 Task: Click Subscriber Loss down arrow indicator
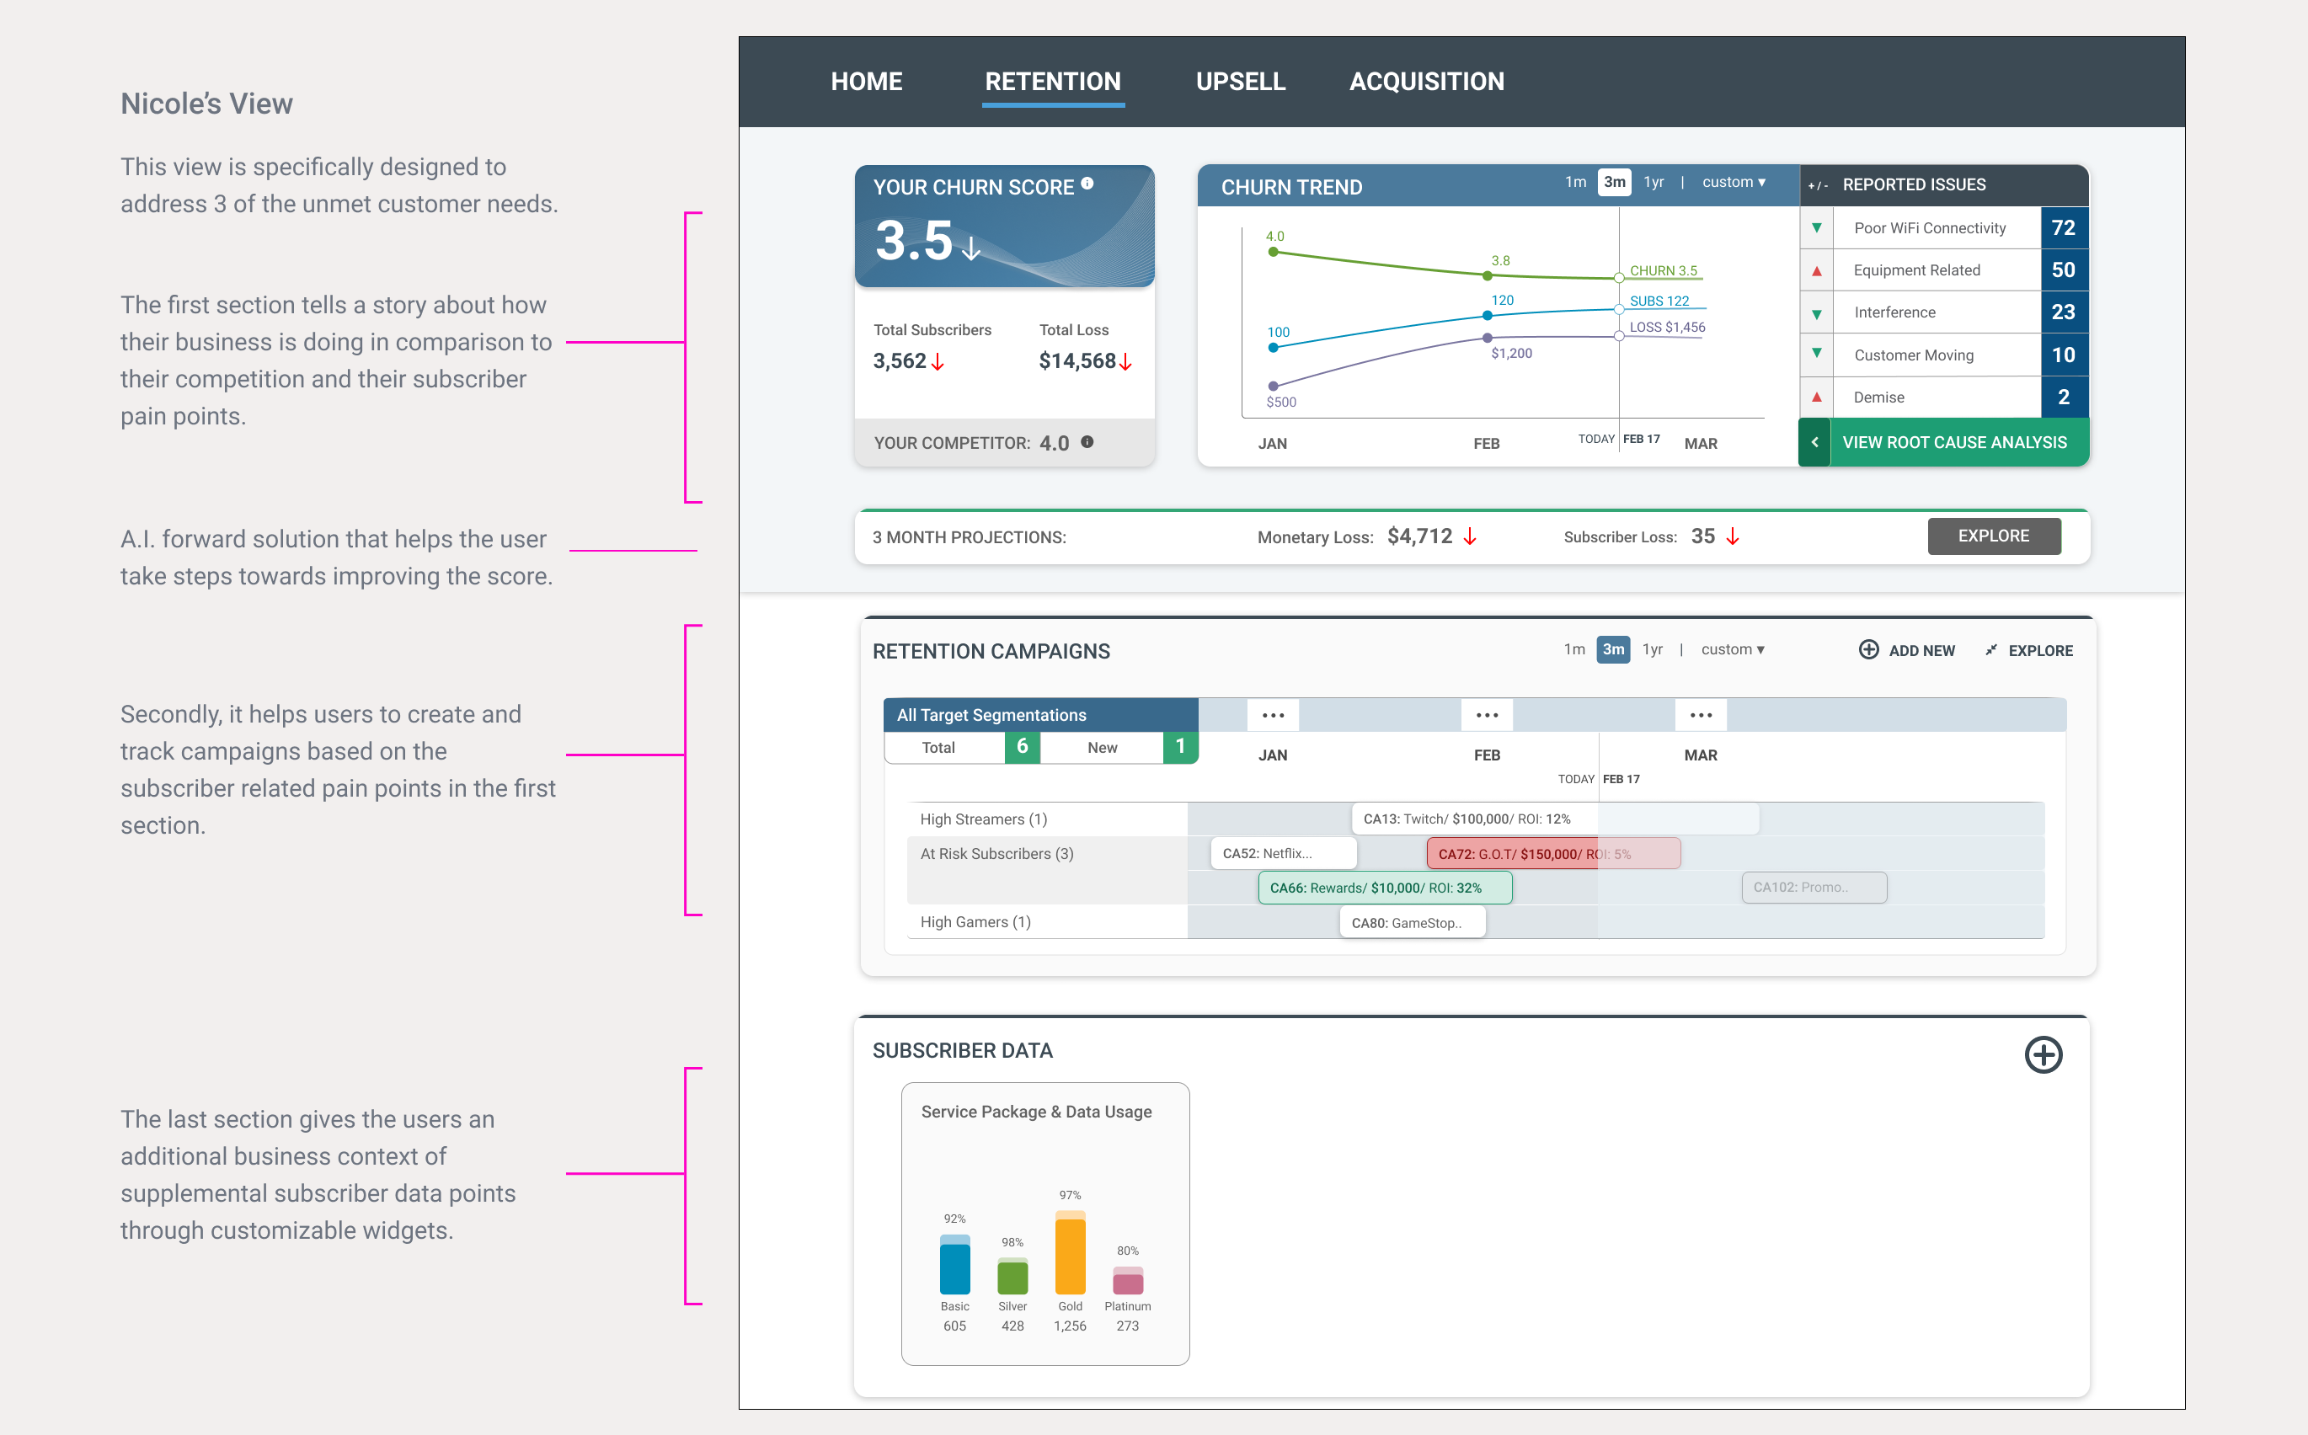[x=1732, y=537]
